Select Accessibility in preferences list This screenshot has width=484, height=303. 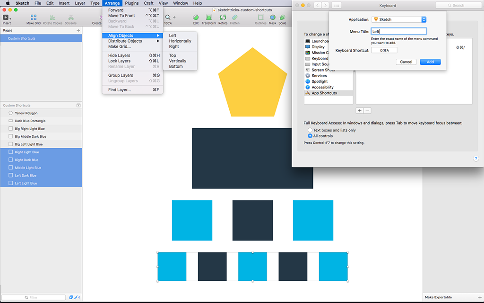click(x=328, y=87)
